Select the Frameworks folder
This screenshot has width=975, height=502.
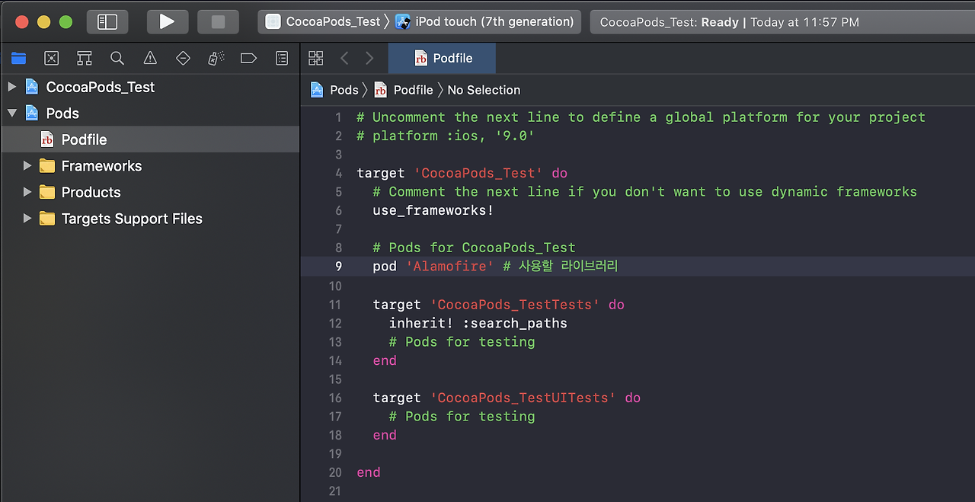(150, 165)
